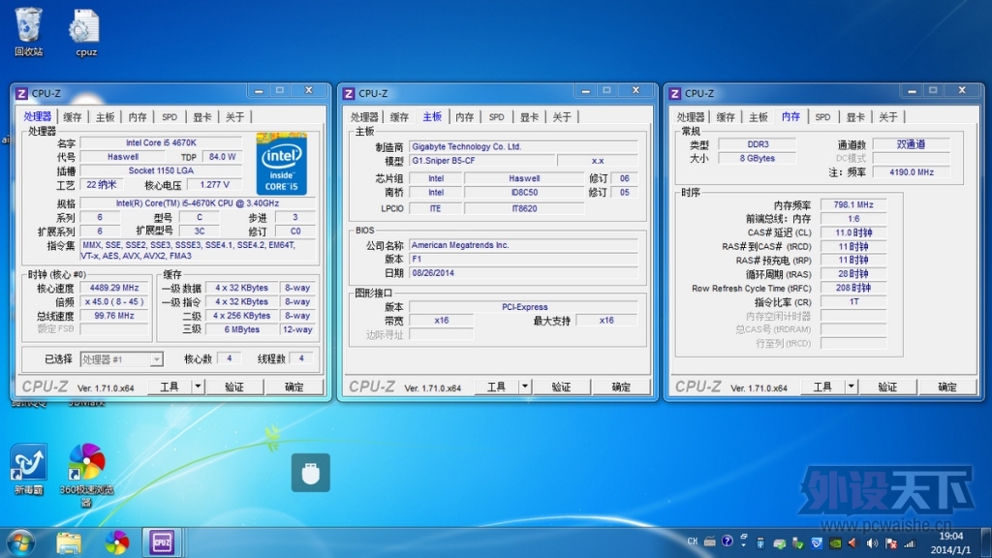Click the blue help question mark tray icon
Image resolution: width=992 pixels, height=558 pixels.
click(728, 541)
